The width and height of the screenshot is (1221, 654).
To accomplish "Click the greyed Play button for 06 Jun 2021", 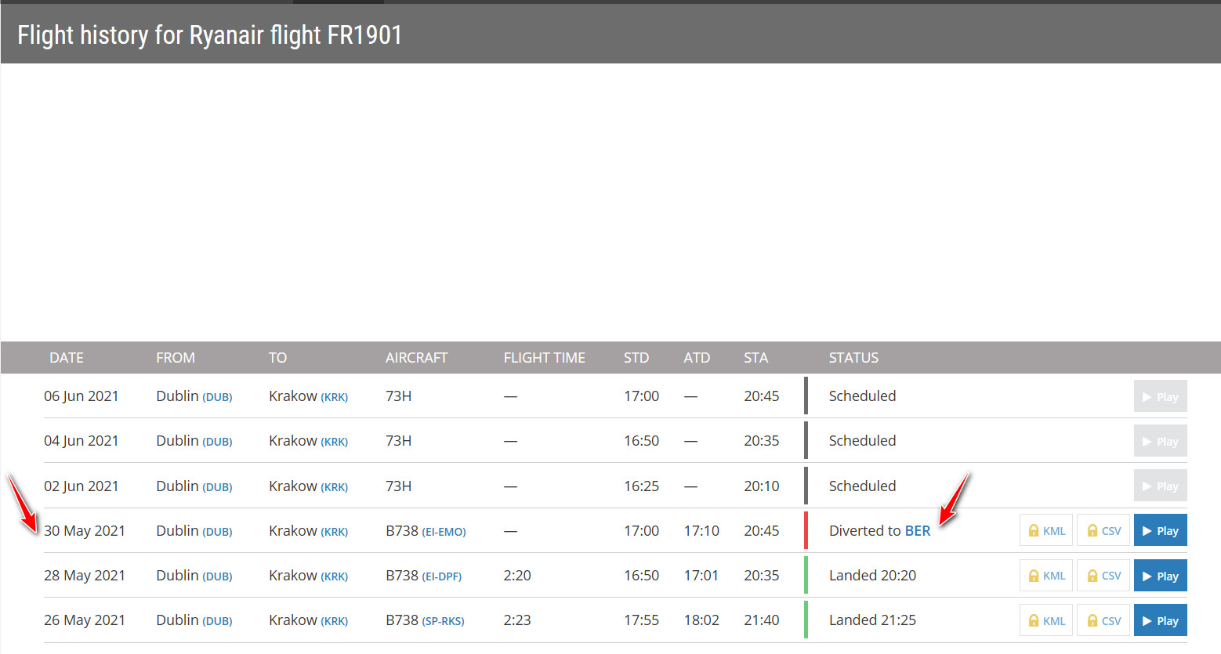I will pos(1160,396).
